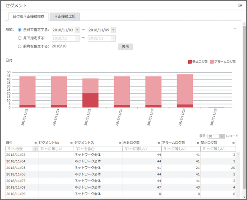Select the 日付別不正接続推移 tab
Screen dimensions: 247x200
[28, 16]
